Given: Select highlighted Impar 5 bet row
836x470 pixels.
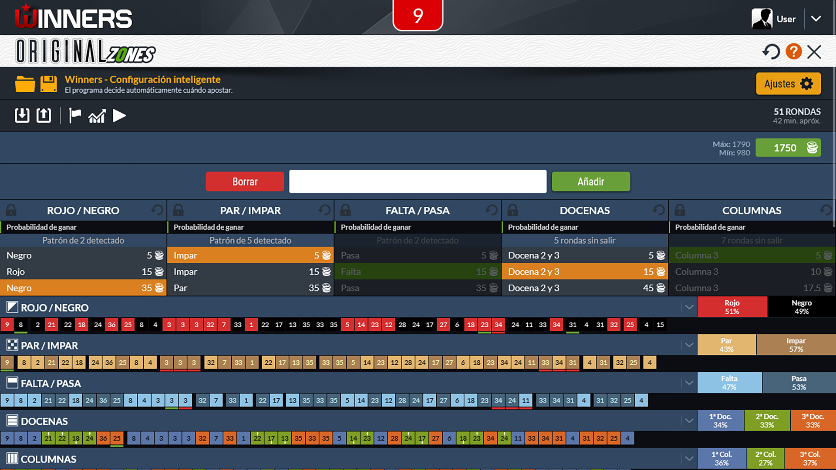Looking at the screenshot, I should (250, 255).
